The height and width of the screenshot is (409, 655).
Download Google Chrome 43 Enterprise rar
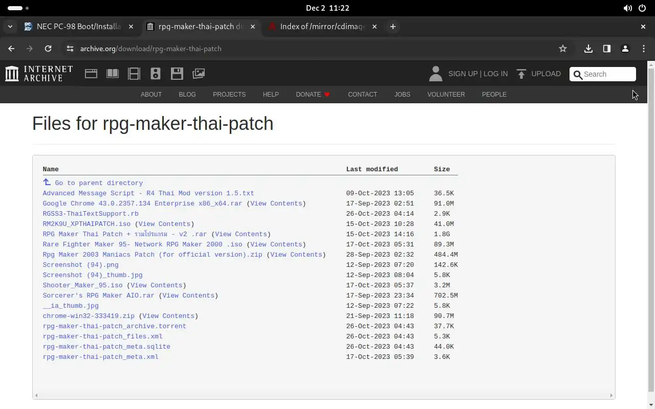[142, 203]
